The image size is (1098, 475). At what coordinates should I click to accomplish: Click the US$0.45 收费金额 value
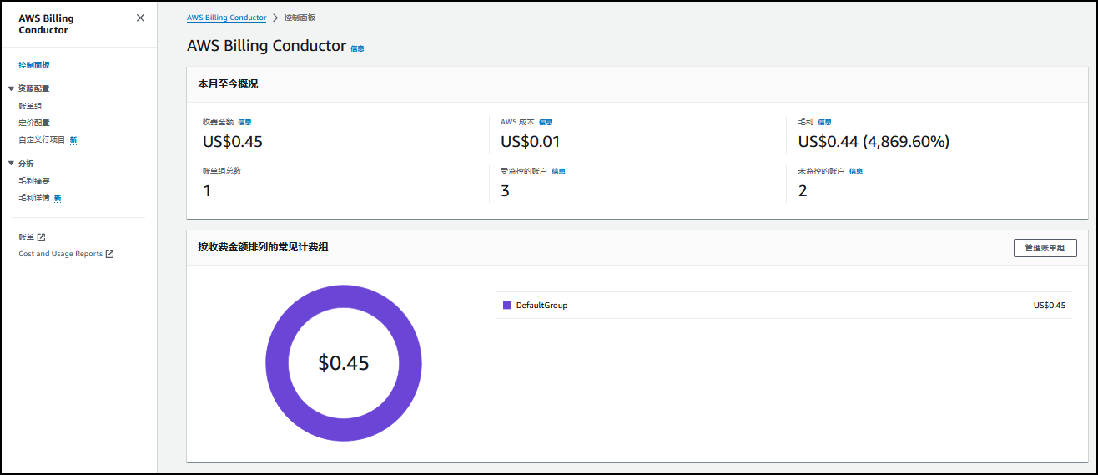[x=233, y=142]
